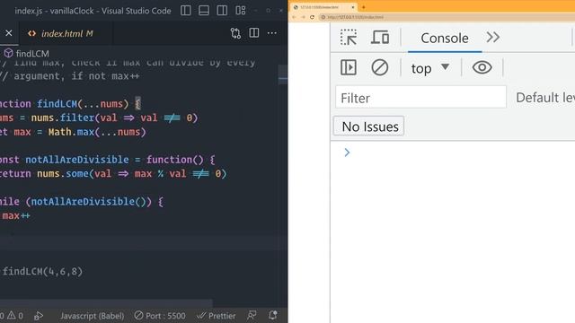Show console sidebar in DevTools
Screen dimensions: 575x323
coord(349,67)
